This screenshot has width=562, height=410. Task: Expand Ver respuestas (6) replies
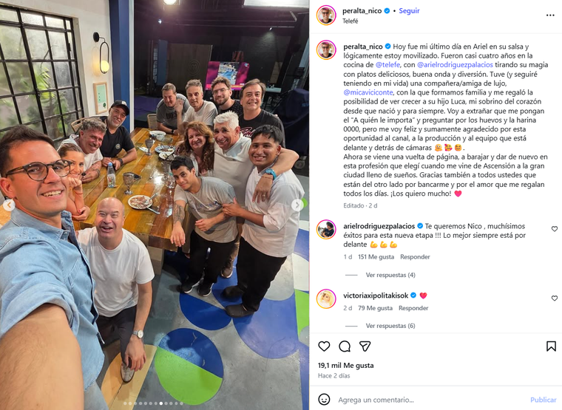[x=390, y=326]
